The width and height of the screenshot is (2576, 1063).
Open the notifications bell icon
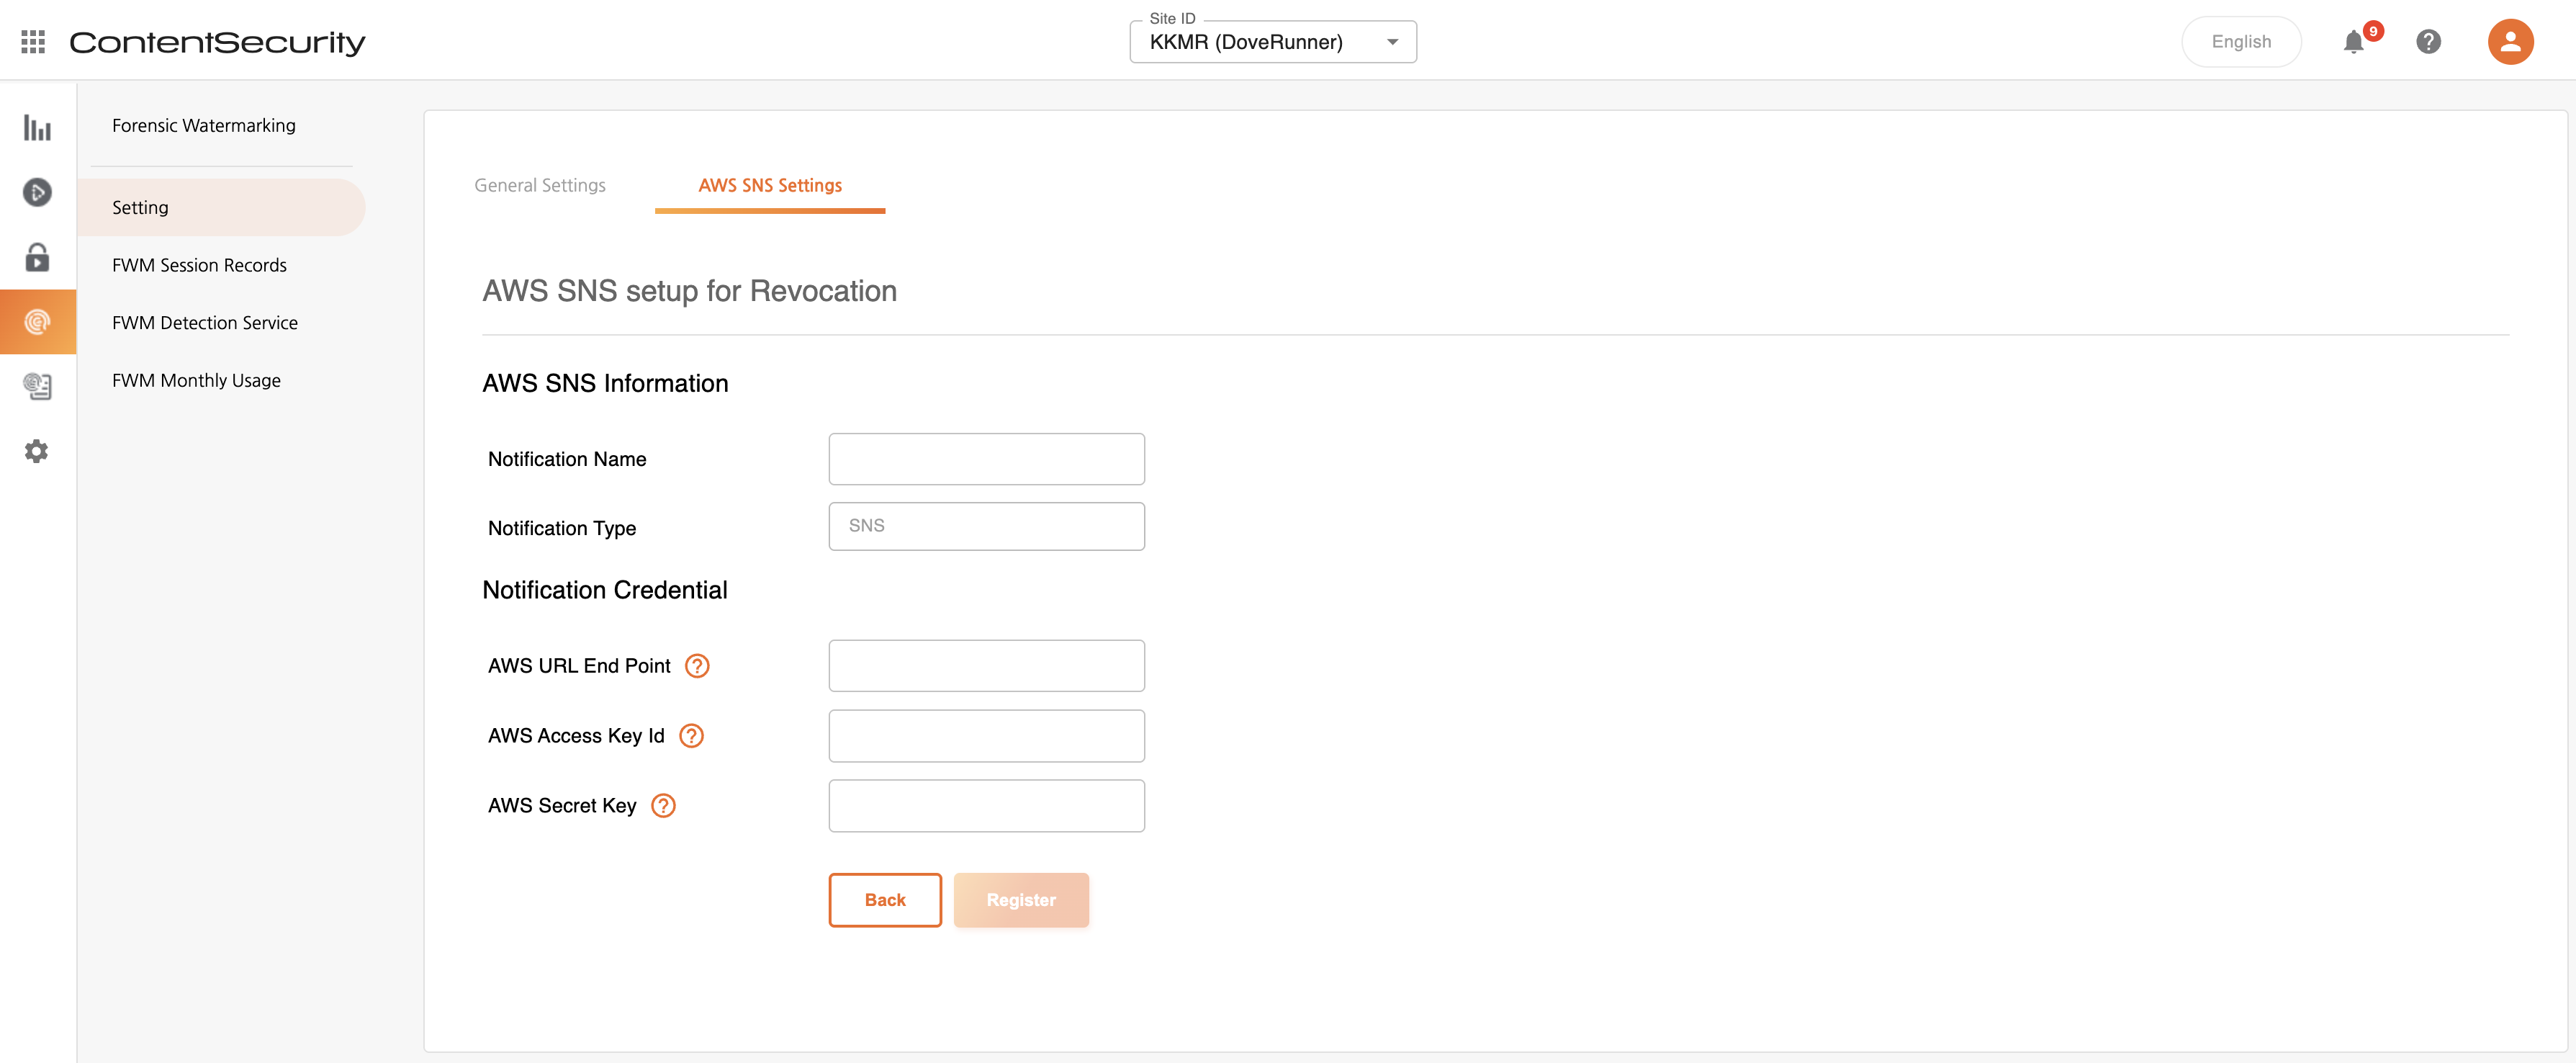[x=2353, y=42]
